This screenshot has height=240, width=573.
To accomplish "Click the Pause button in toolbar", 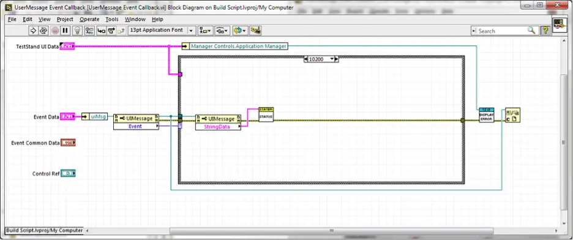I will click(66, 31).
